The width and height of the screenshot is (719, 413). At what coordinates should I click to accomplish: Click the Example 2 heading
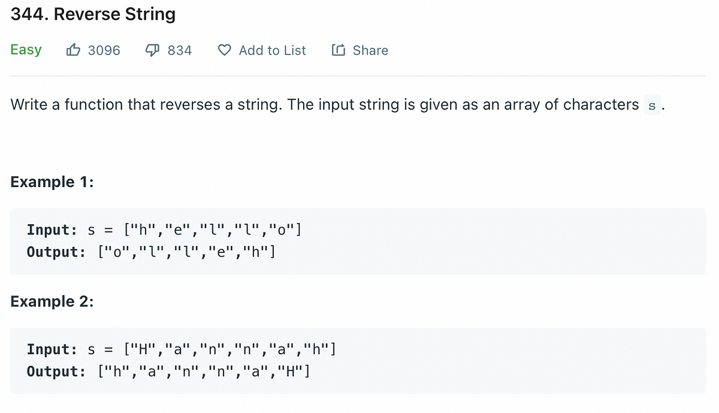(52, 301)
